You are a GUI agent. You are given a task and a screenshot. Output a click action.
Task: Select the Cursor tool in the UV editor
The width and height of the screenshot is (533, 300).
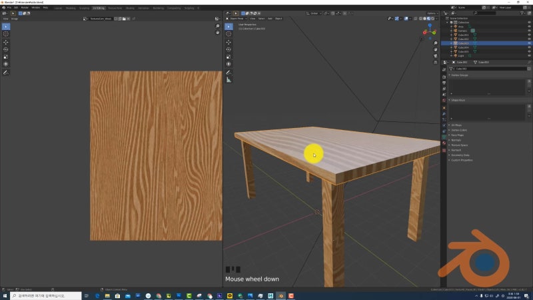point(6,34)
